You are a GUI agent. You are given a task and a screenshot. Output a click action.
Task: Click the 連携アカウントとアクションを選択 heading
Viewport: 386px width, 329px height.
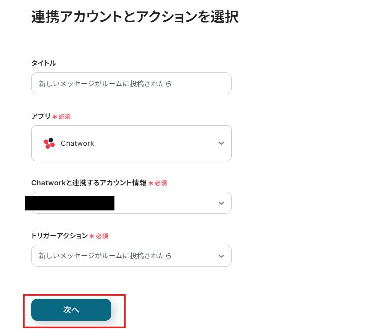click(135, 17)
